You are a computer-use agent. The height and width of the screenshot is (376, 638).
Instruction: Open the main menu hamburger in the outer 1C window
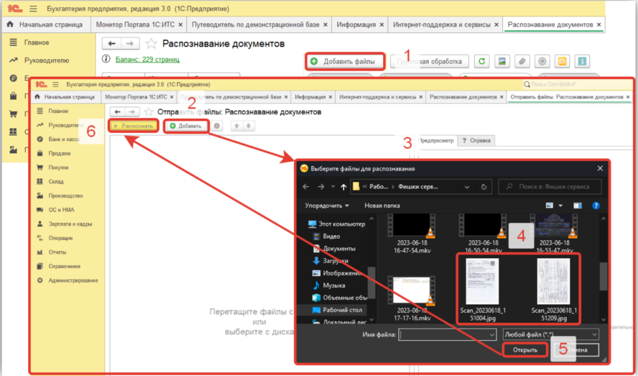34,9
